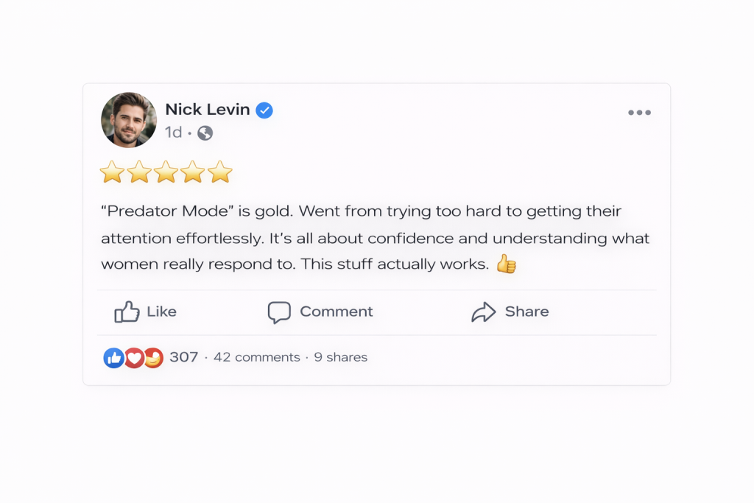Click the Comment speech bubble icon
Viewport: 754px width, 503px height.
[x=279, y=312]
